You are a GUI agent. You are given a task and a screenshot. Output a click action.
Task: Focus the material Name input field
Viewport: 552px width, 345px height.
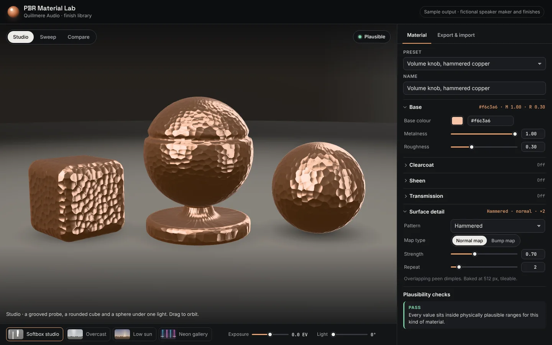474,88
